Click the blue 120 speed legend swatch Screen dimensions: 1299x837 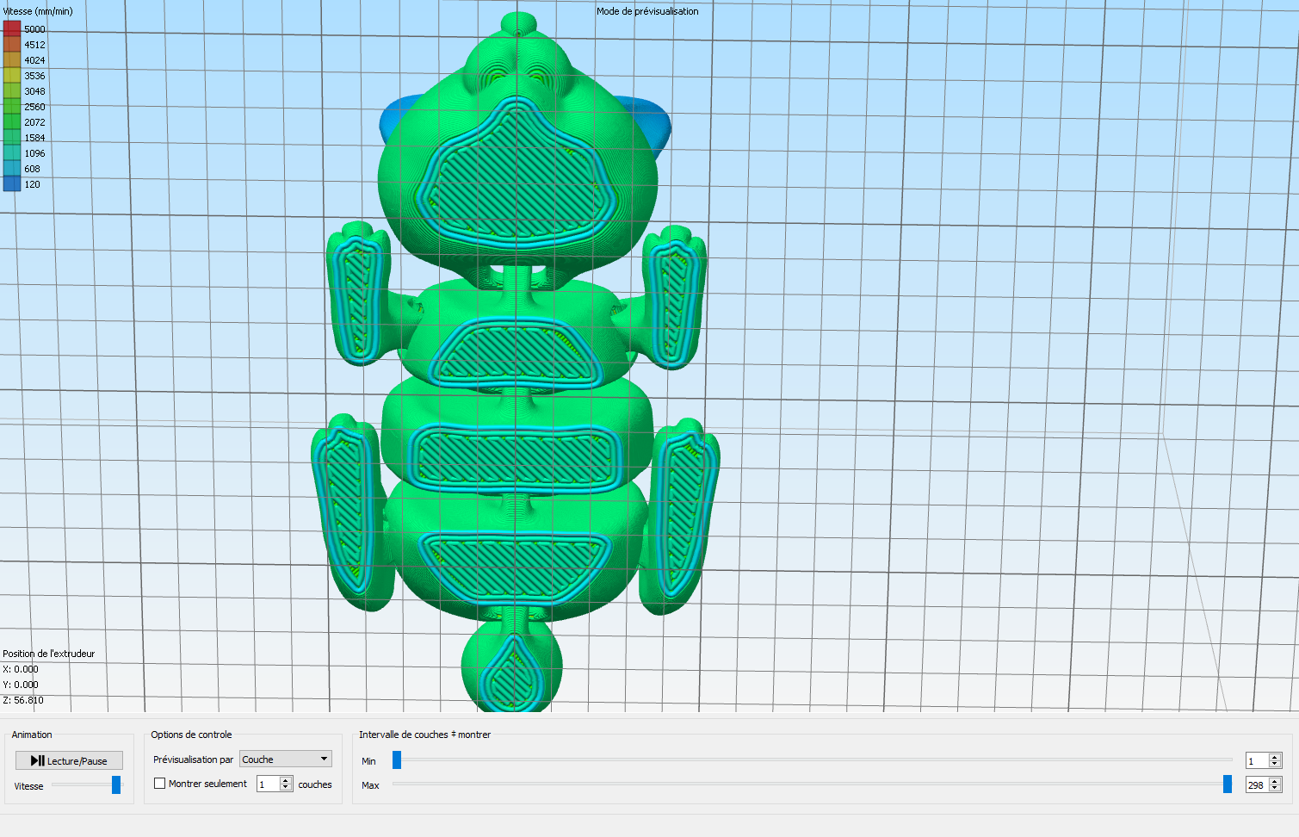pos(12,183)
